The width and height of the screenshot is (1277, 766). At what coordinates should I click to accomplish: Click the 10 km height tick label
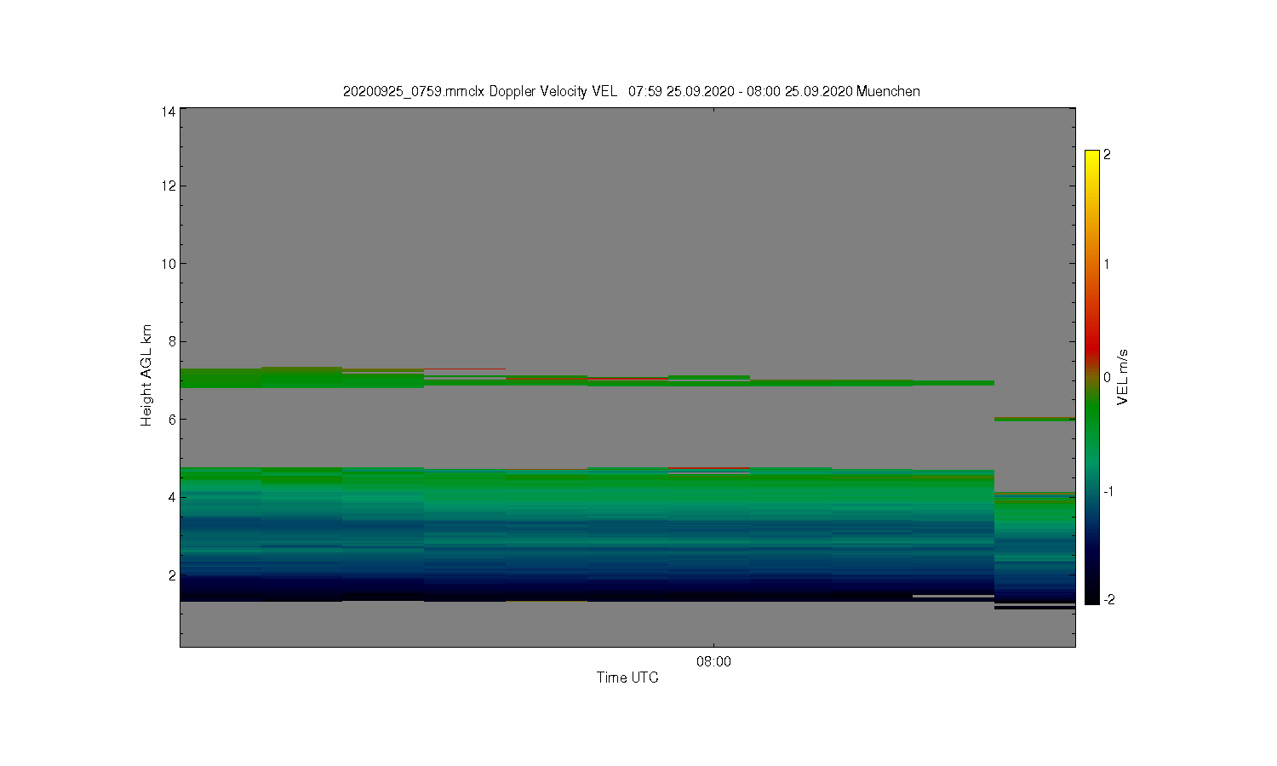point(169,264)
